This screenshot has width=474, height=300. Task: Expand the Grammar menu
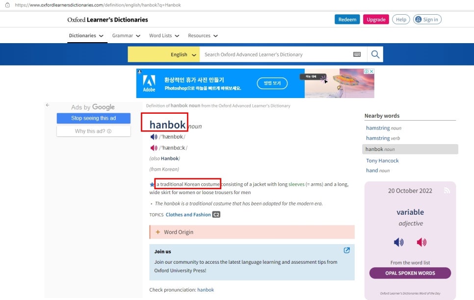126,36
